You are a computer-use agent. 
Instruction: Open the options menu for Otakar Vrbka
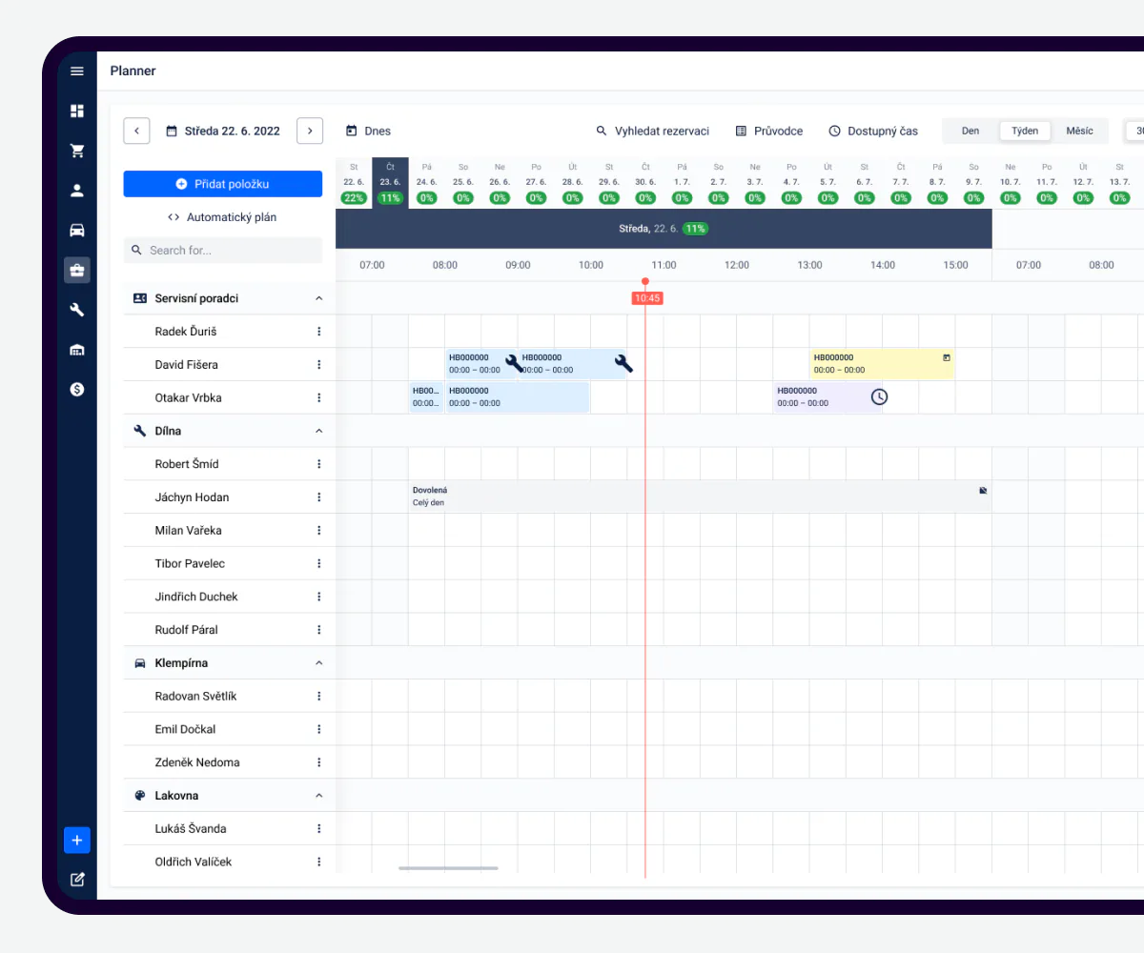319,397
